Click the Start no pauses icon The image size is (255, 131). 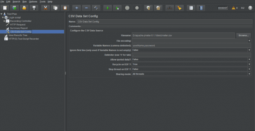point(117,8)
